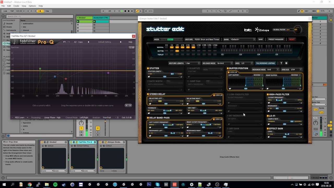Adjust the Lo-Fi Sample Rate slider
334x188 pixels.
[x=285, y=124]
